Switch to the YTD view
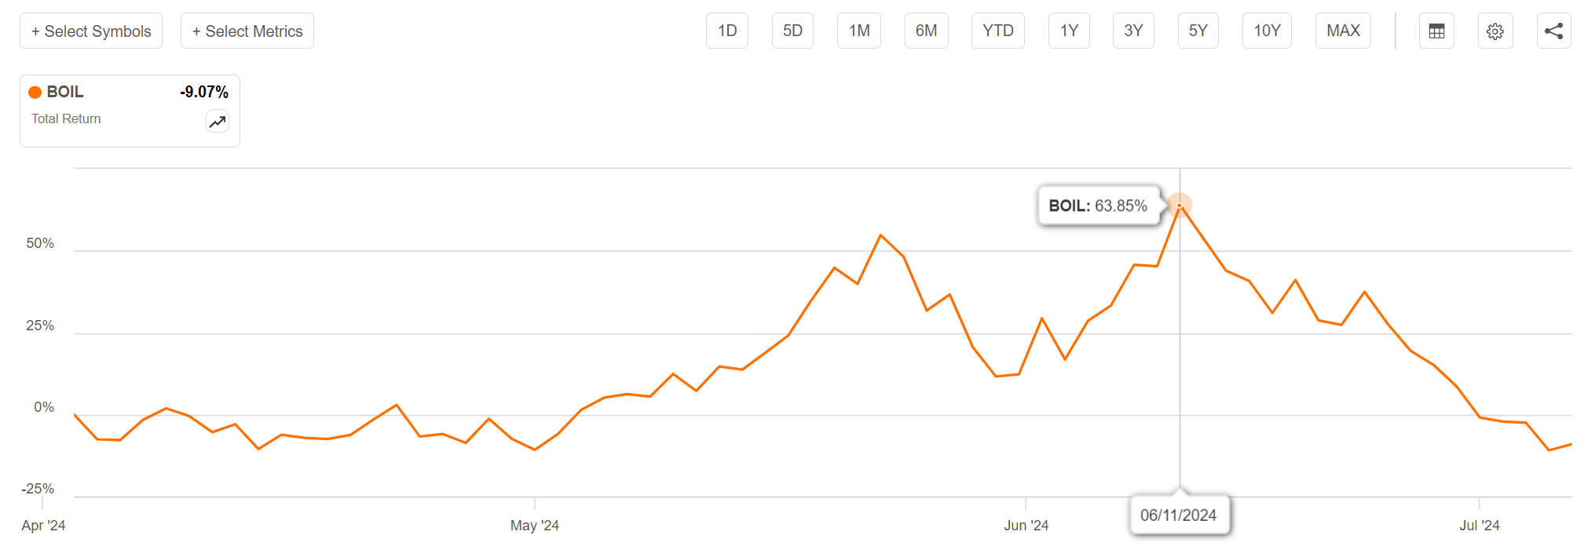This screenshot has width=1595, height=557. pyautogui.click(x=997, y=31)
